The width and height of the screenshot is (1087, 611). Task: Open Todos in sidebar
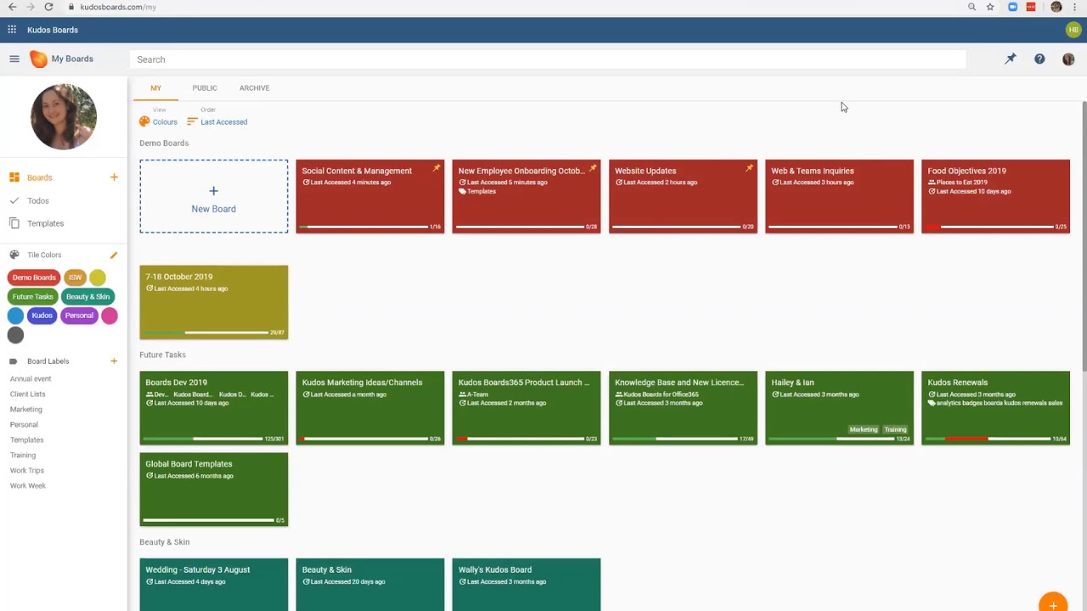click(37, 201)
